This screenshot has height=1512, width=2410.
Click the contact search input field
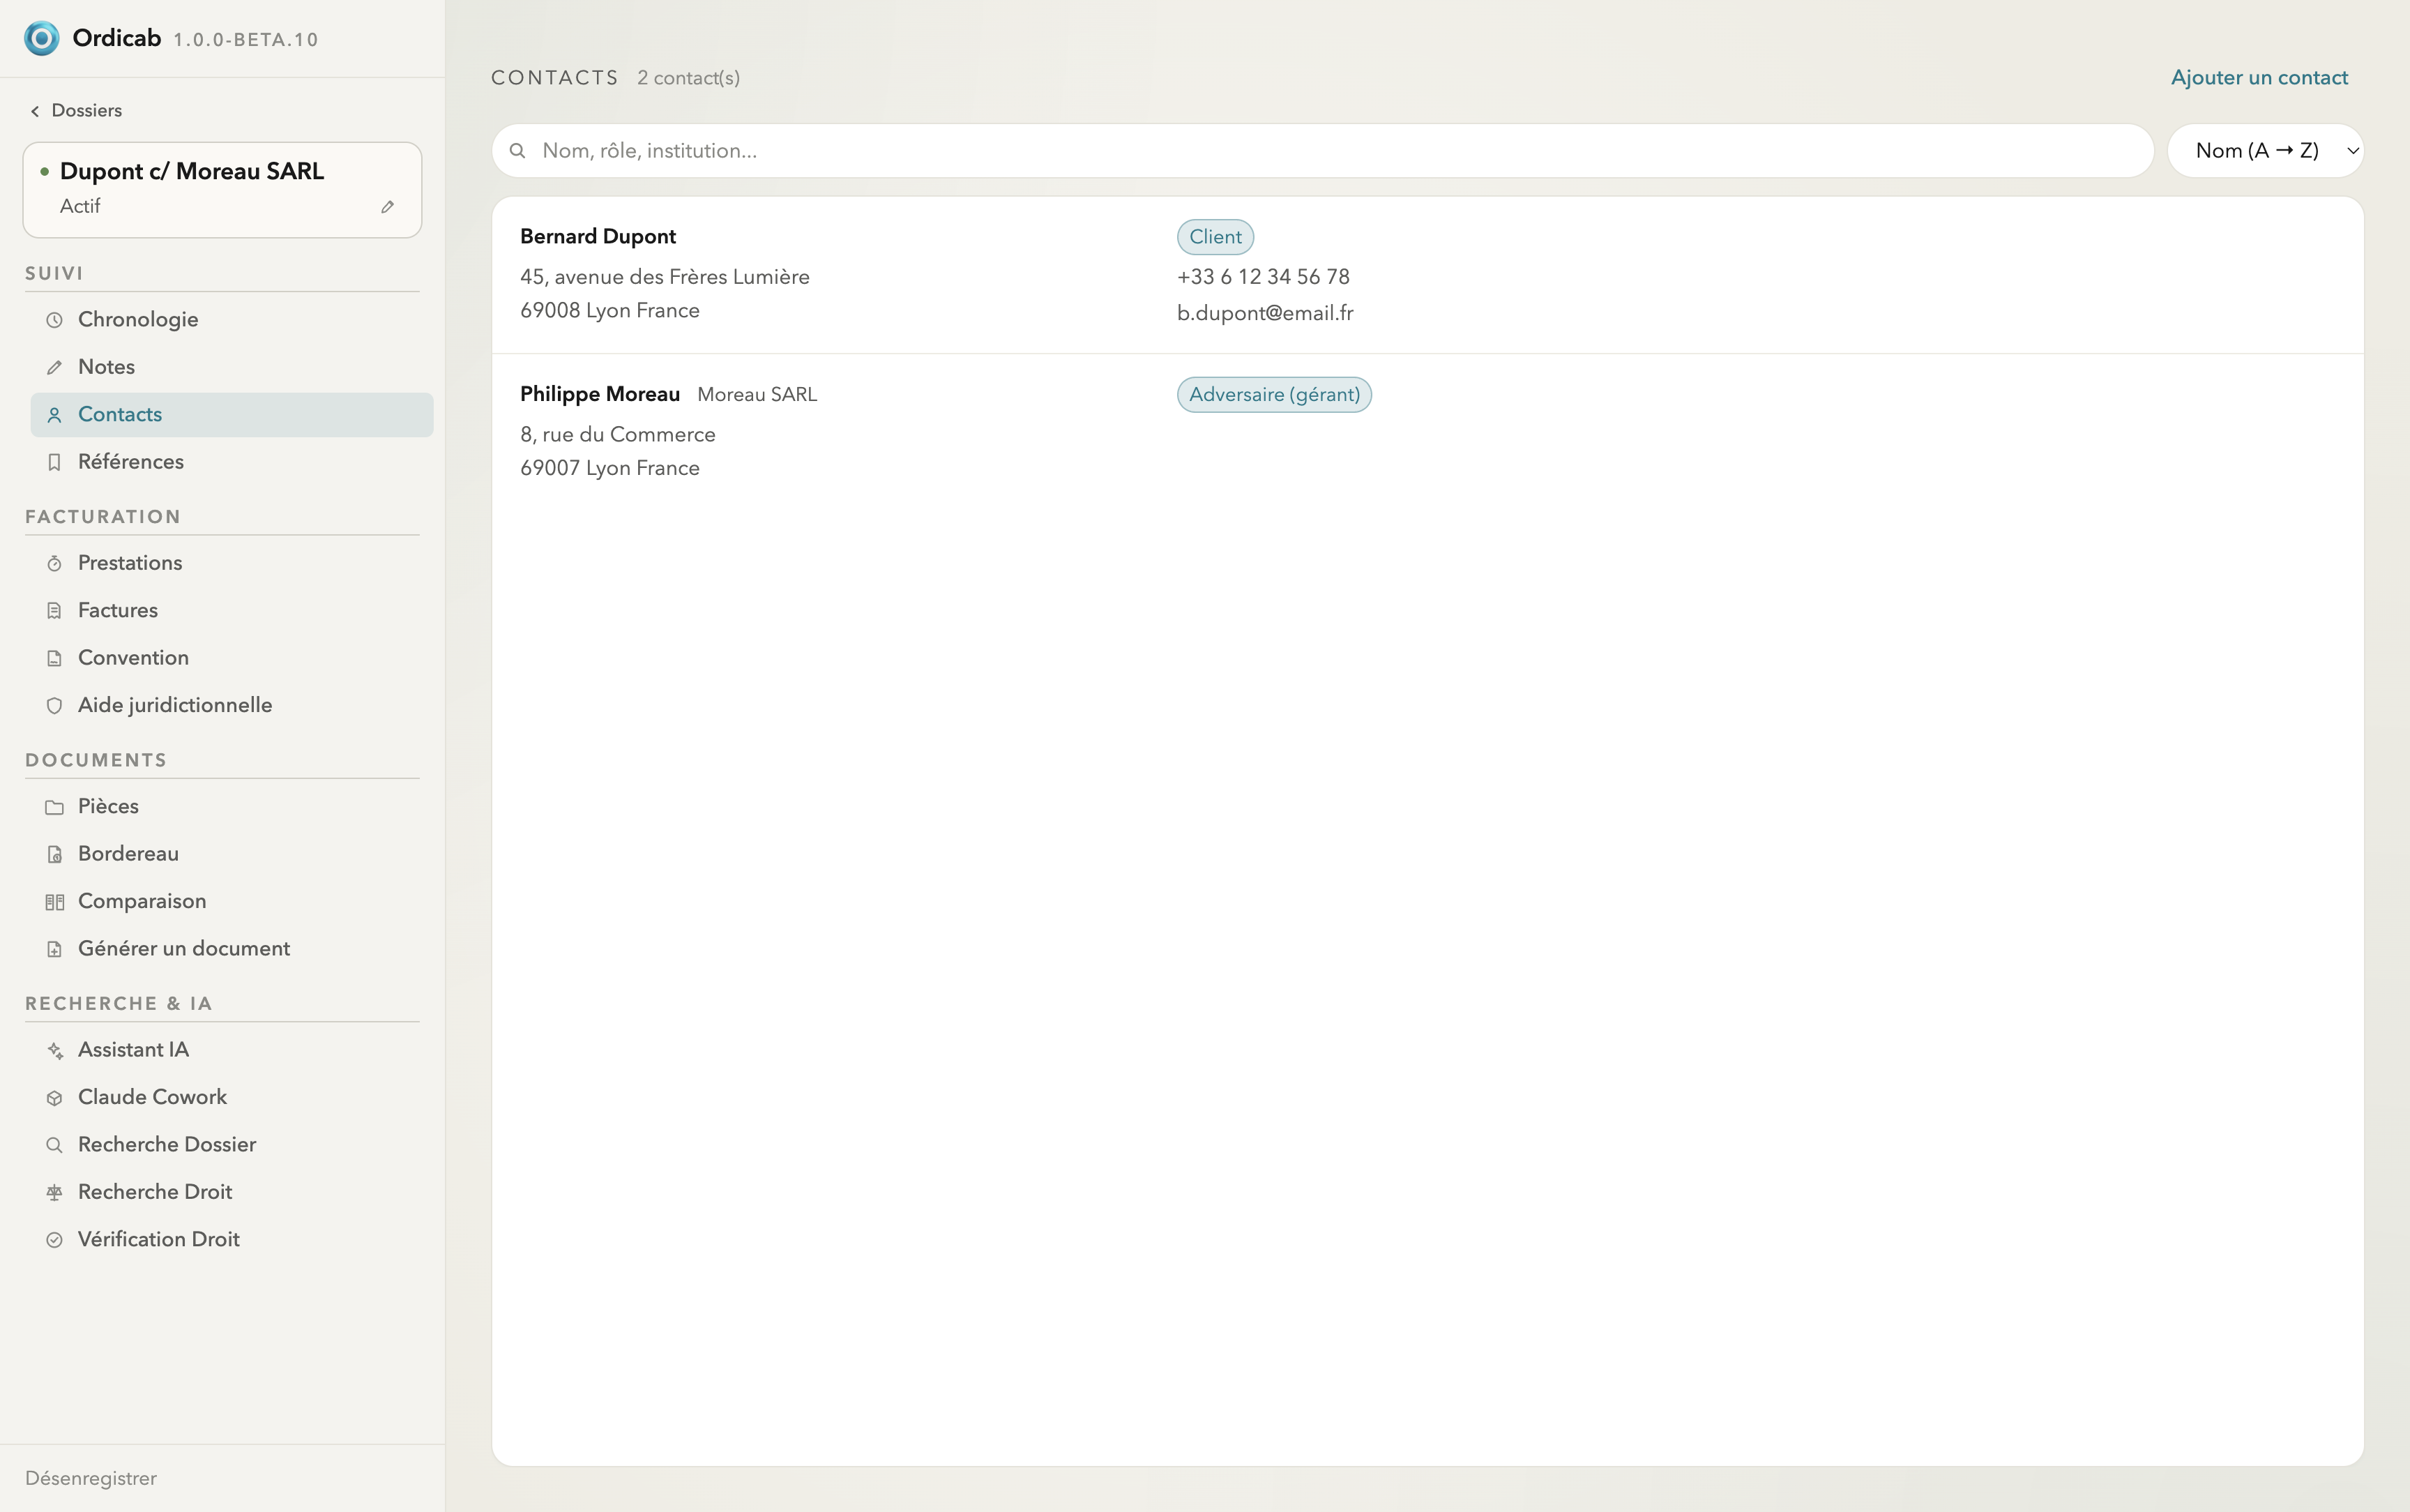(x=1322, y=151)
